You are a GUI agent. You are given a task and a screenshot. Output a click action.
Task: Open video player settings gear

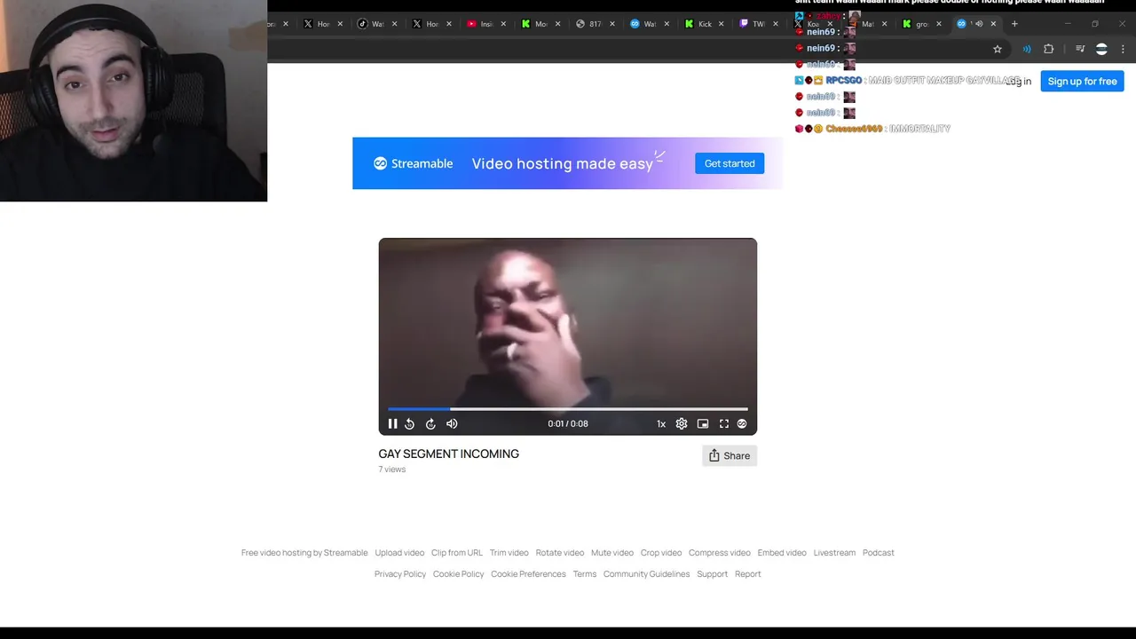click(x=682, y=424)
